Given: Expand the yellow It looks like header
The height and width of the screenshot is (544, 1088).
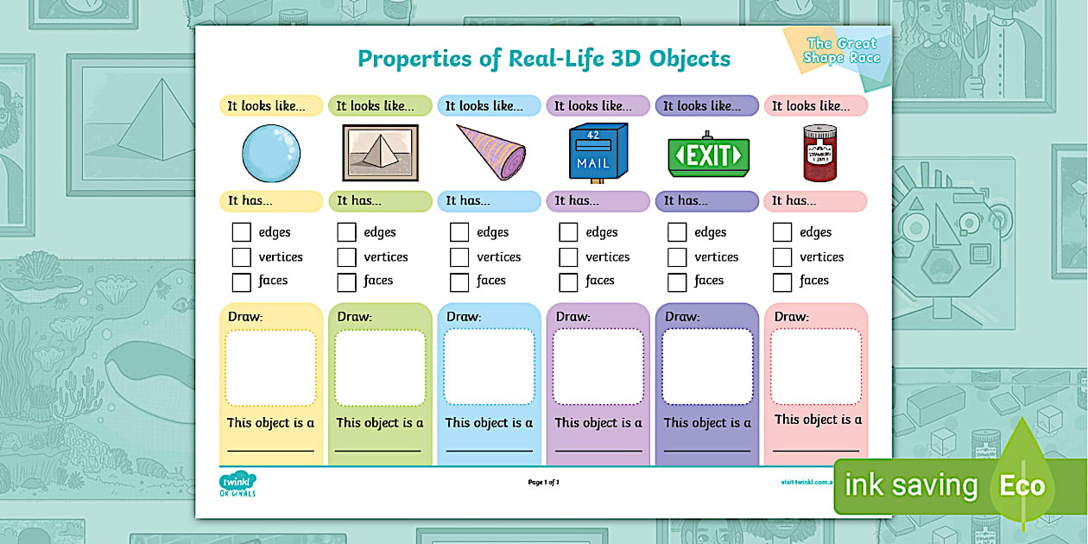Looking at the screenshot, I should pyautogui.click(x=270, y=105).
